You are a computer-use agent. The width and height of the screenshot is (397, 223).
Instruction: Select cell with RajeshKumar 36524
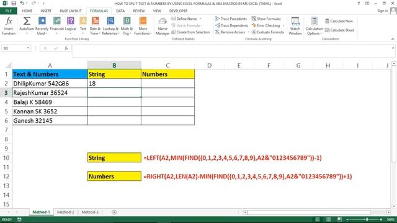click(x=50, y=93)
